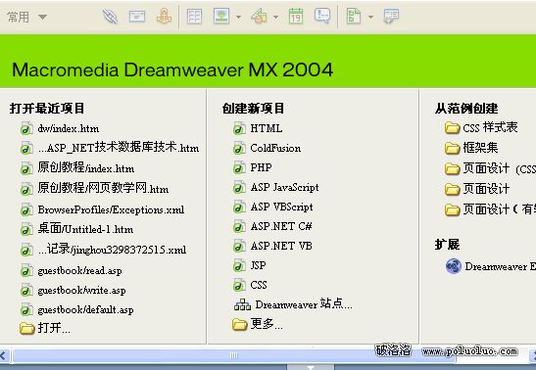Click the Insert Table icon
This screenshot has width=536, height=370.
(x=194, y=16)
